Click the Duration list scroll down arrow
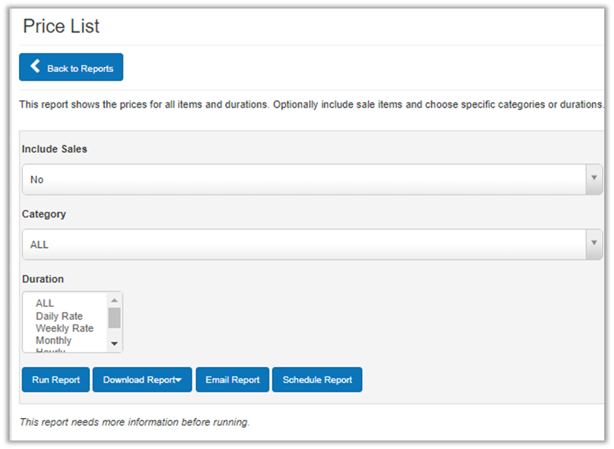 114,344
